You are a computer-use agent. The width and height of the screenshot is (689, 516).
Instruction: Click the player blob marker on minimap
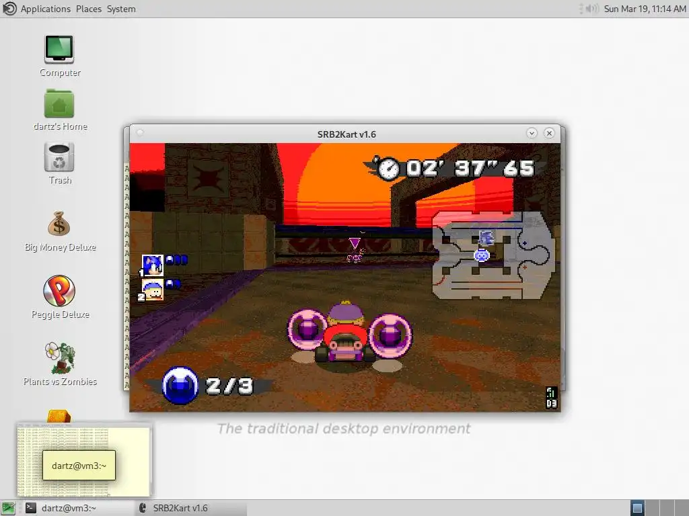pos(482,255)
